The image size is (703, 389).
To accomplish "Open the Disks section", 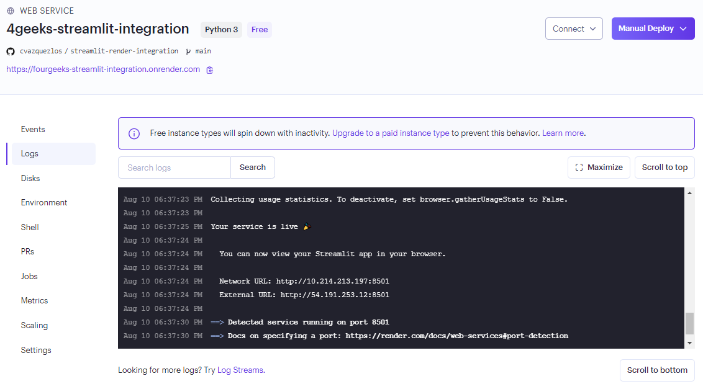I will [x=30, y=178].
